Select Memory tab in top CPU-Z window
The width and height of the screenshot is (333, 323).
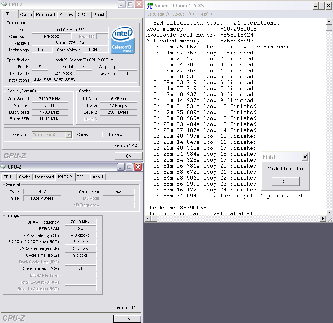[66, 15]
